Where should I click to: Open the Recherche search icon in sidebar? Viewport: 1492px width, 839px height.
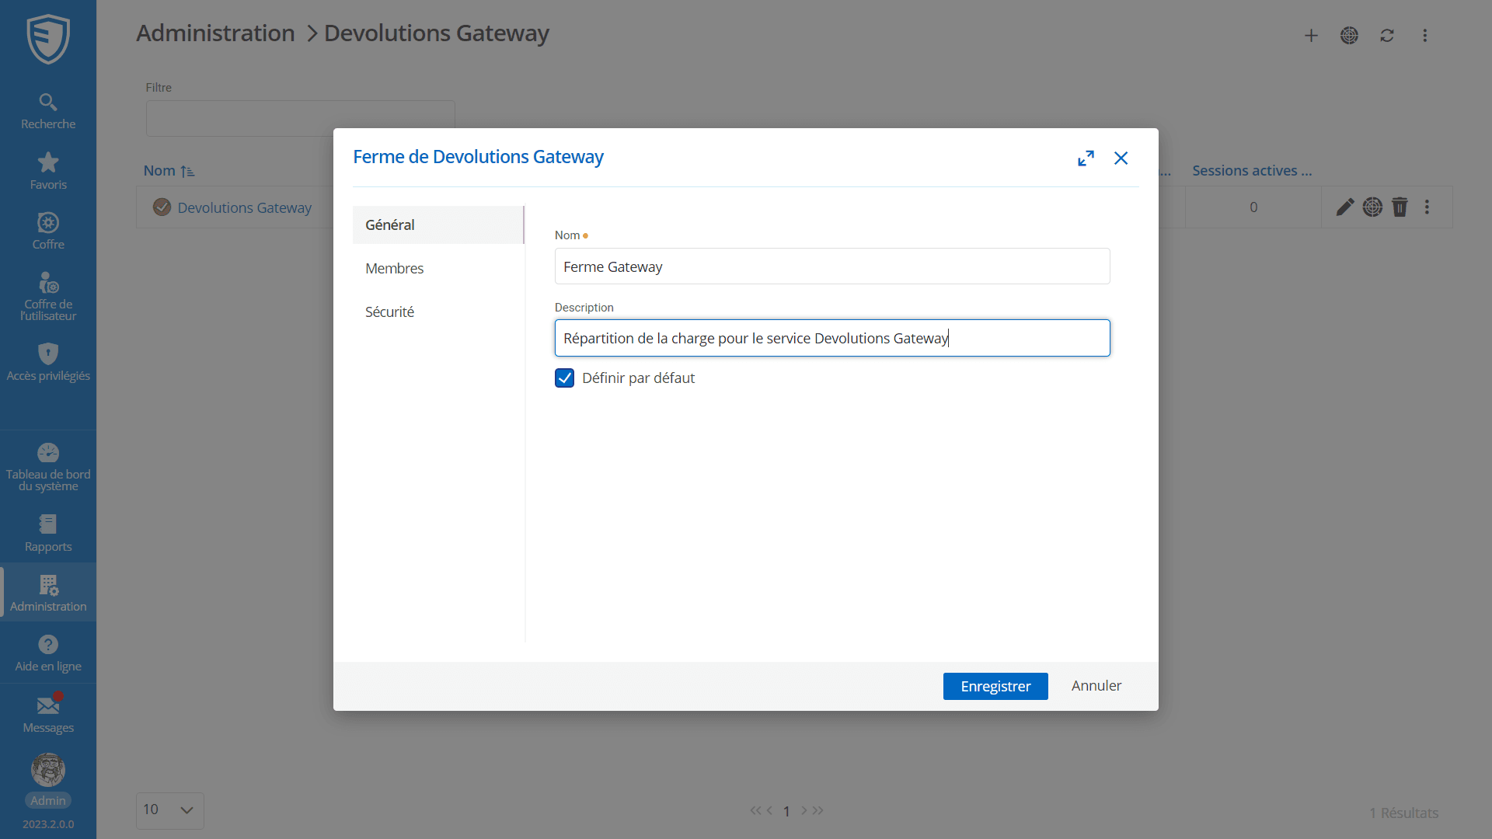[x=48, y=103]
